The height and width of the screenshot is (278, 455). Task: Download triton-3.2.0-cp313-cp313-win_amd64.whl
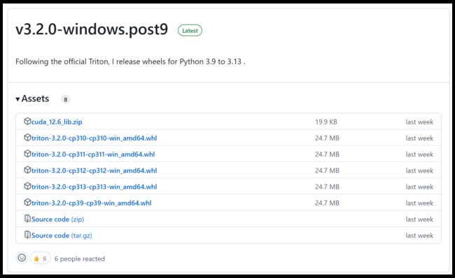(x=94, y=186)
